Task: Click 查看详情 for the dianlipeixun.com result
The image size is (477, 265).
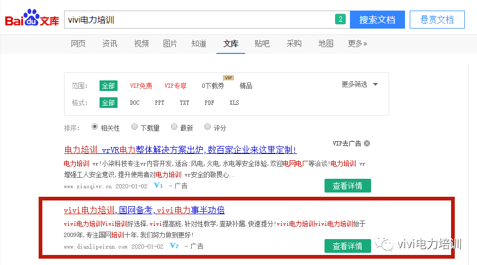Action: (x=348, y=246)
